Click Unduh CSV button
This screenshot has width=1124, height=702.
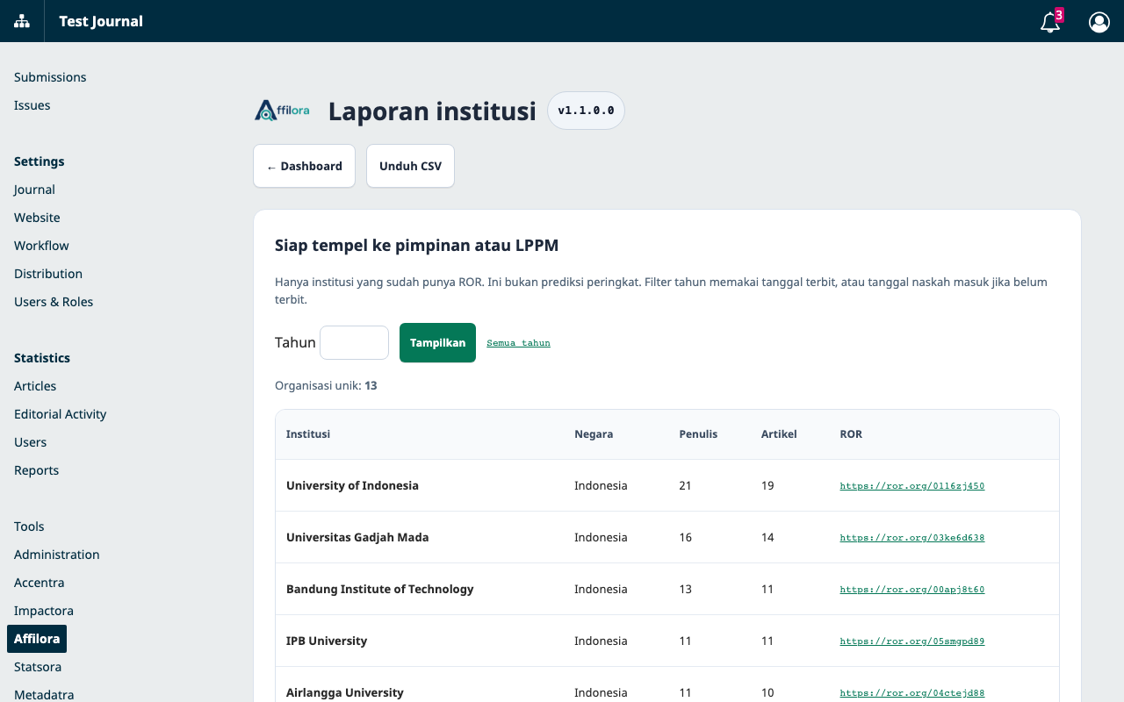coord(410,166)
